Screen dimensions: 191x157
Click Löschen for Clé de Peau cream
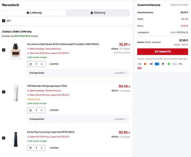coord(54,148)
